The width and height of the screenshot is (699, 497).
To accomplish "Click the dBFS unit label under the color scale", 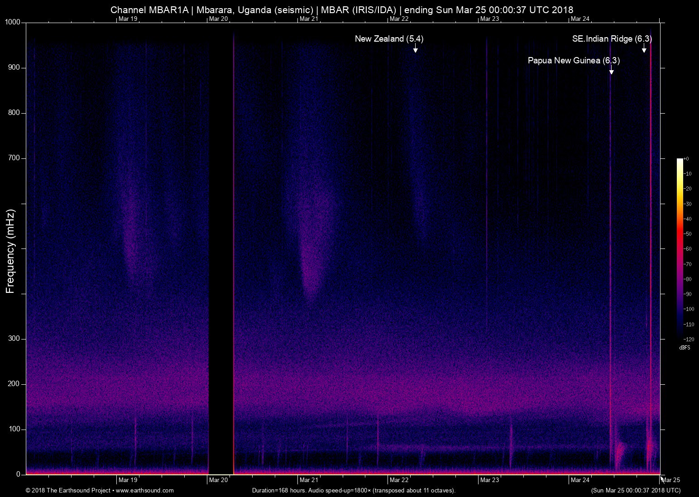I will tap(685, 348).
